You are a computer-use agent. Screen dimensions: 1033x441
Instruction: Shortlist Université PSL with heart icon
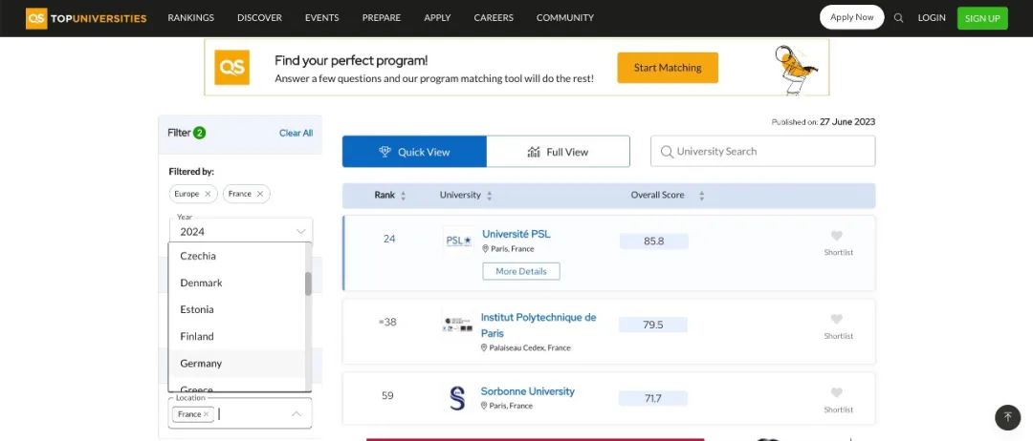click(837, 235)
